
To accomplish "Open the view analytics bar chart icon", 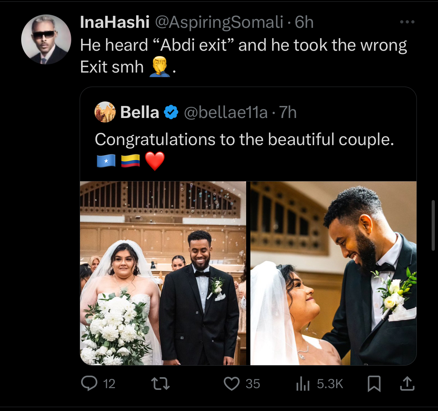I will pos(303,384).
